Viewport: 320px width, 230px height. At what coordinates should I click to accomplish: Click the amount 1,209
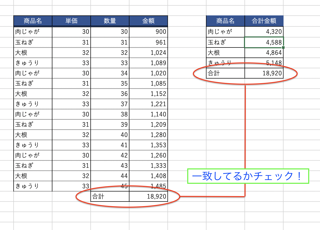[x=148, y=124]
